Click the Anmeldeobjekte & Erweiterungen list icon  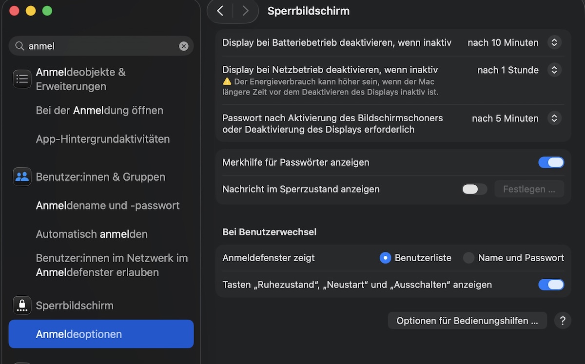pos(22,79)
